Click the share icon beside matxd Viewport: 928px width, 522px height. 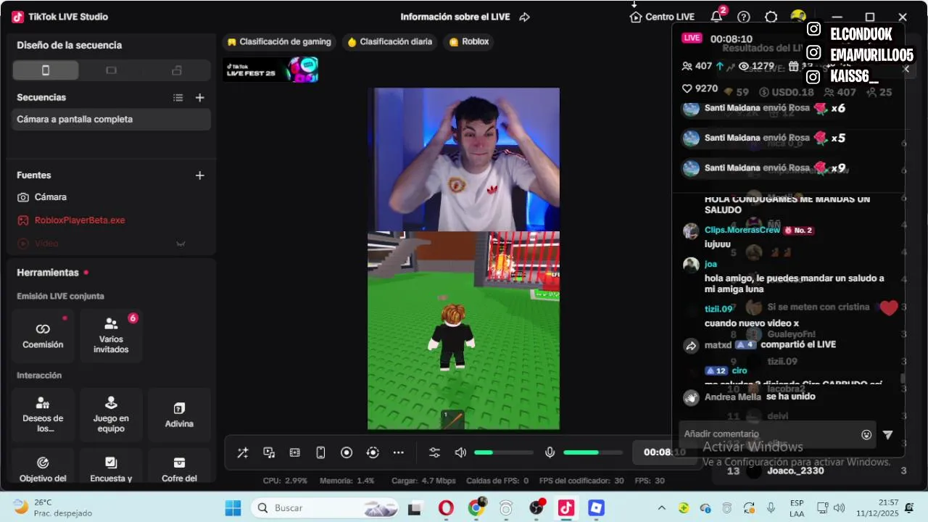691,346
